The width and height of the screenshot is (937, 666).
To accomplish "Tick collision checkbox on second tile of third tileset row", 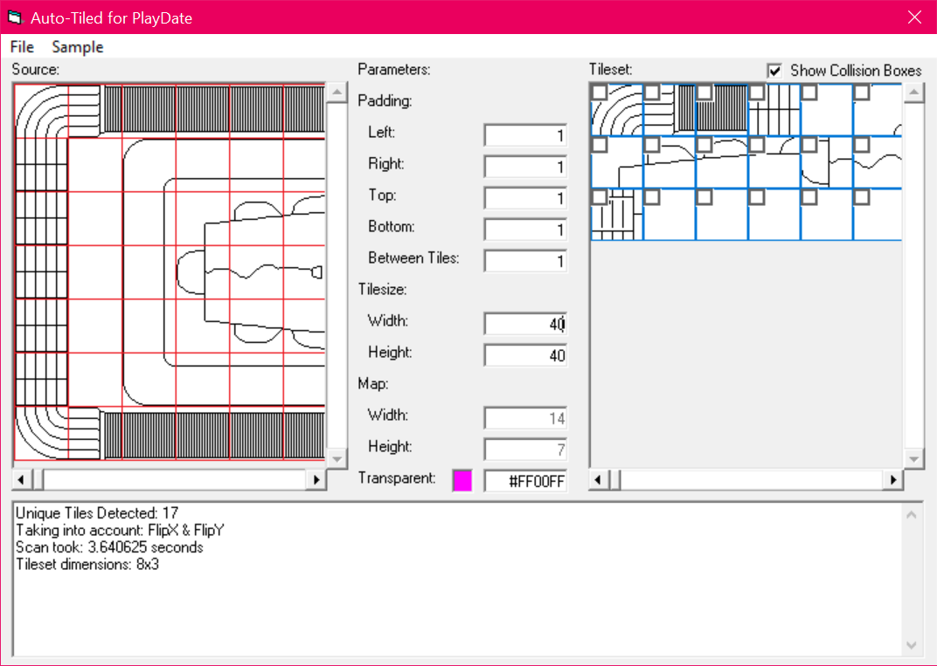I will click(x=651, y=197).
